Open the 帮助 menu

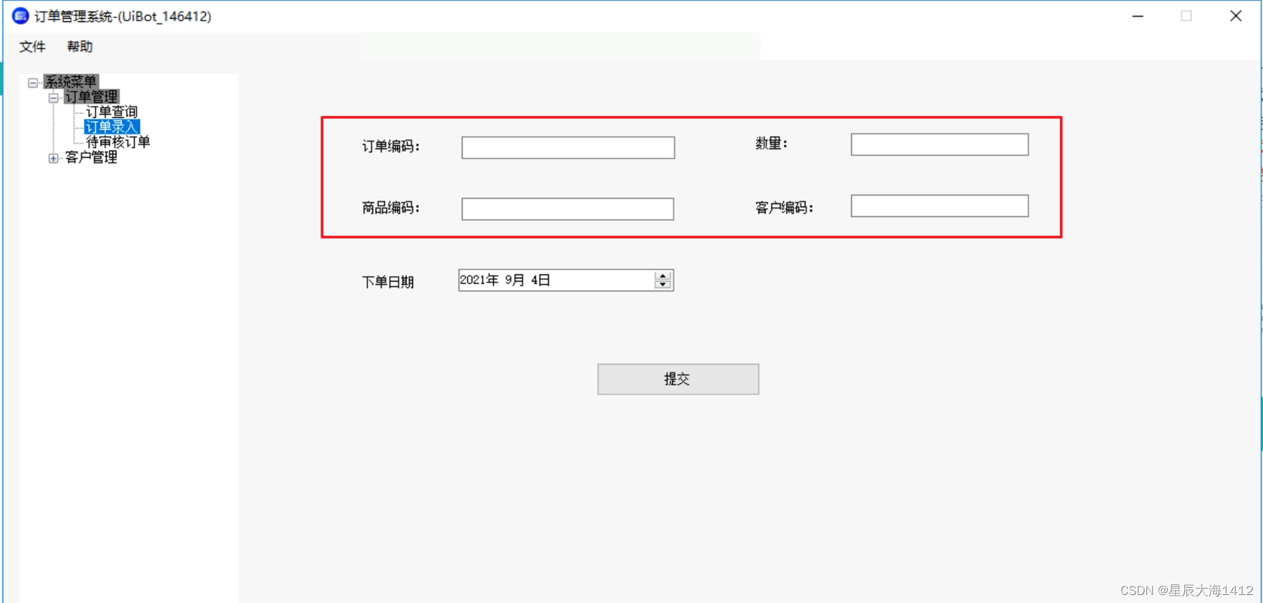click(x=79, y=47)
